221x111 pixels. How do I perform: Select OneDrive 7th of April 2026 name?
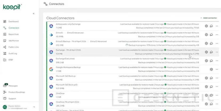(67, 102)
